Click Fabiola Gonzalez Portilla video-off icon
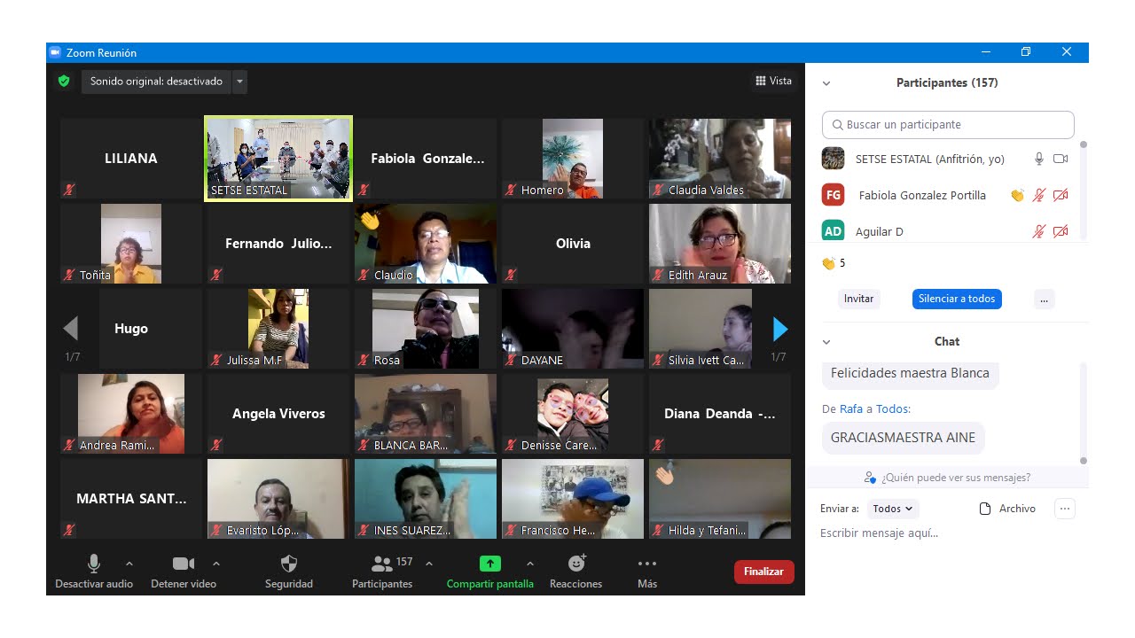The image size is (1135, 638). pyautogui.click(x=1061, y=195)
